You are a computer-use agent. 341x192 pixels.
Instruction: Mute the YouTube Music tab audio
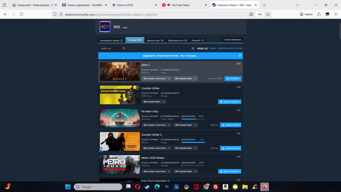click(169, 5)
